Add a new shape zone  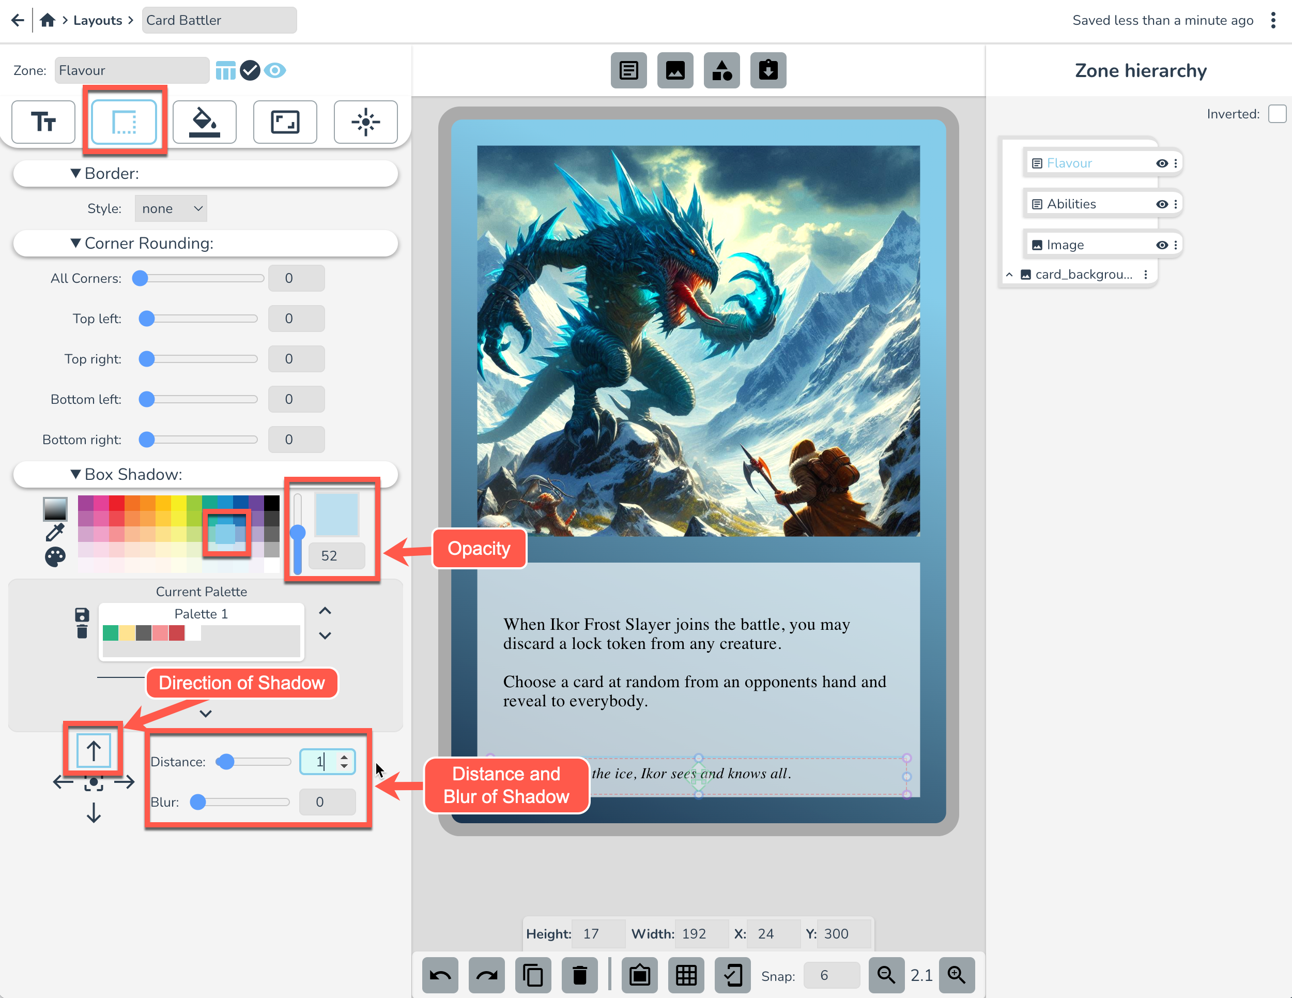721,70
